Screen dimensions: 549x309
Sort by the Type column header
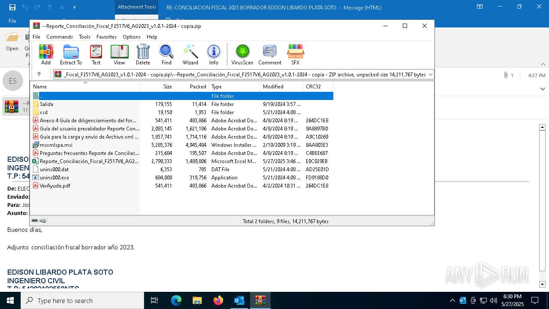point(234,87)
